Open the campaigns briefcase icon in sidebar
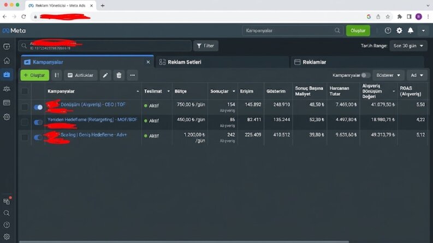The image size is (433, 243). (7, 75)
